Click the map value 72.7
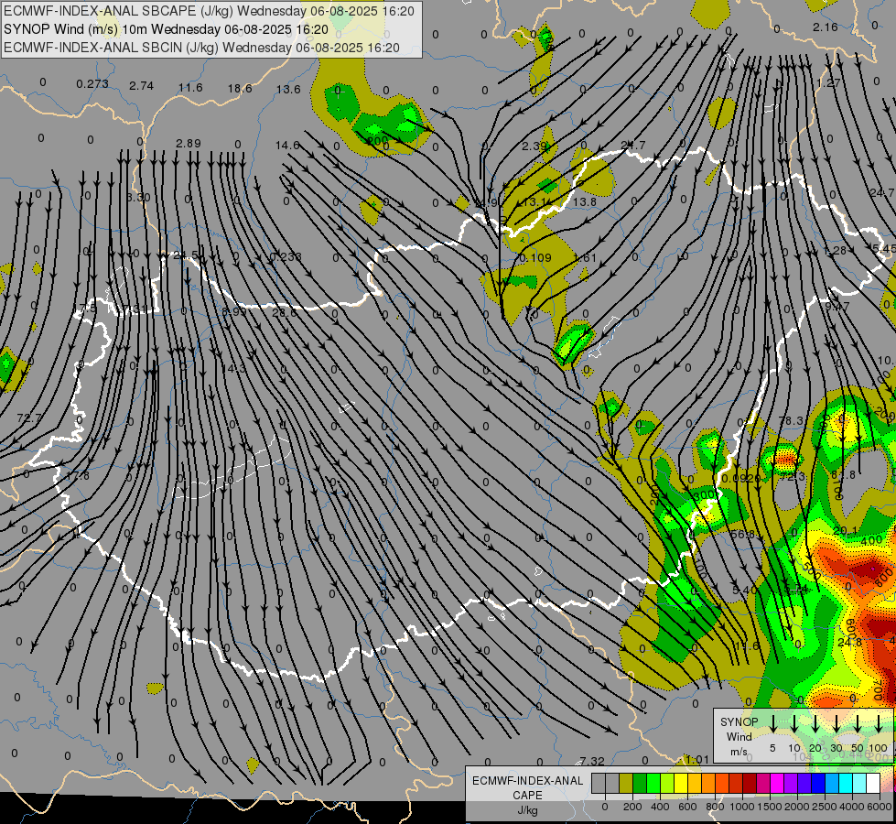 29,418
